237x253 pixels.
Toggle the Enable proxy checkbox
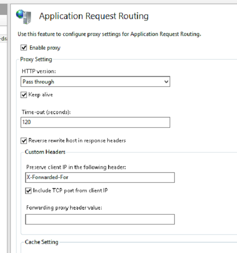click(x=24, y=48)
